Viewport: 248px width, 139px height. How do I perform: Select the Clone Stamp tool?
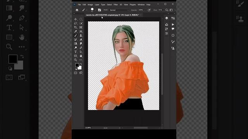click(81, 36)
